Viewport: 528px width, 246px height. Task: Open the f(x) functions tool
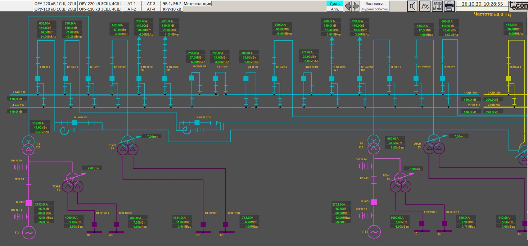point(425,6)
